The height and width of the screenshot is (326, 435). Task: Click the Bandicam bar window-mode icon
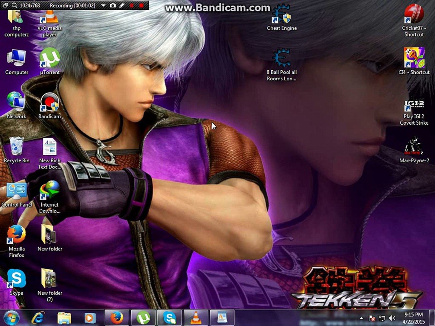click(5, 5)
